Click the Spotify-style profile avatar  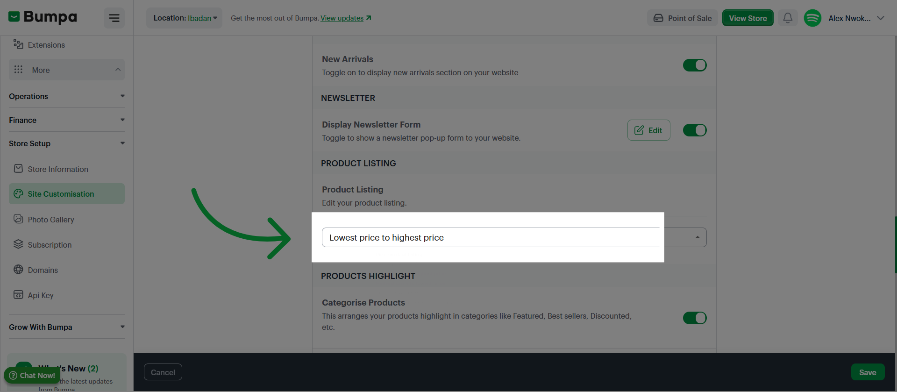click(x=812, y=18)
